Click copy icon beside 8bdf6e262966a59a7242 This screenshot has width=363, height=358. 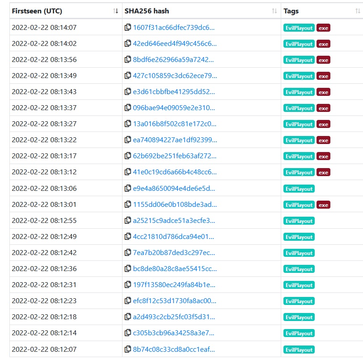(x=127, y=59)
